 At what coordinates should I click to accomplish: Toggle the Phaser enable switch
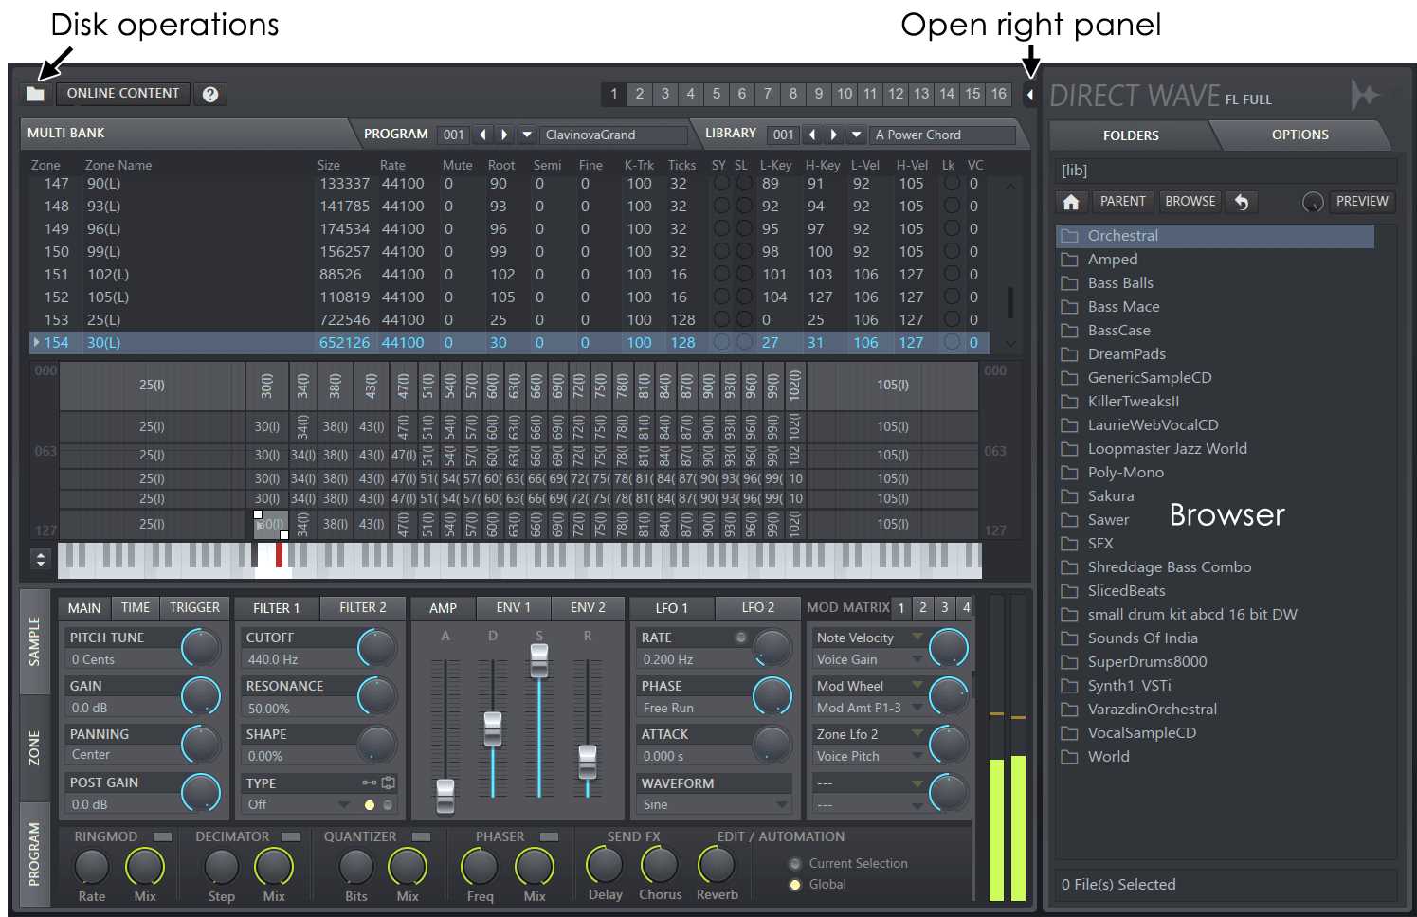pyautogui.click(x=549, y=836)
